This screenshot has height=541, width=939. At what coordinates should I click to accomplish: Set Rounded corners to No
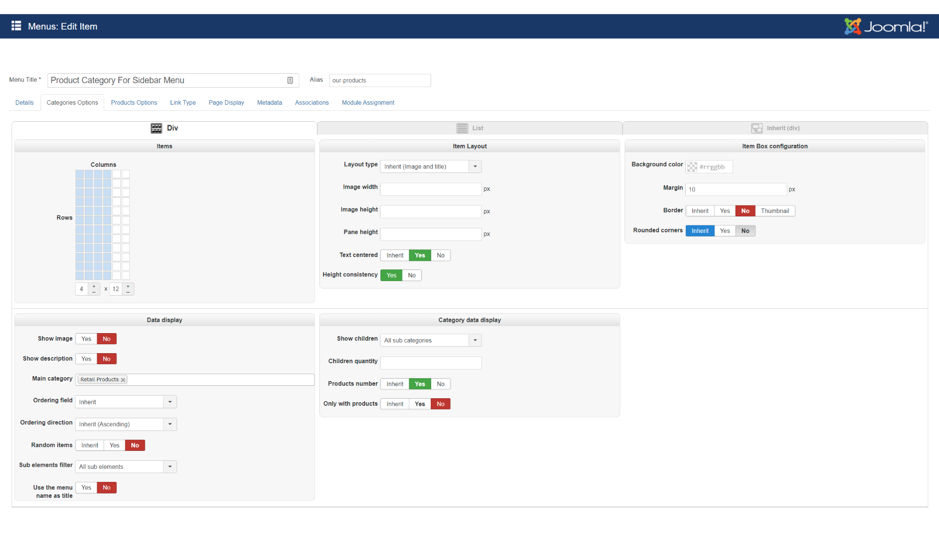tap(745, 231)
